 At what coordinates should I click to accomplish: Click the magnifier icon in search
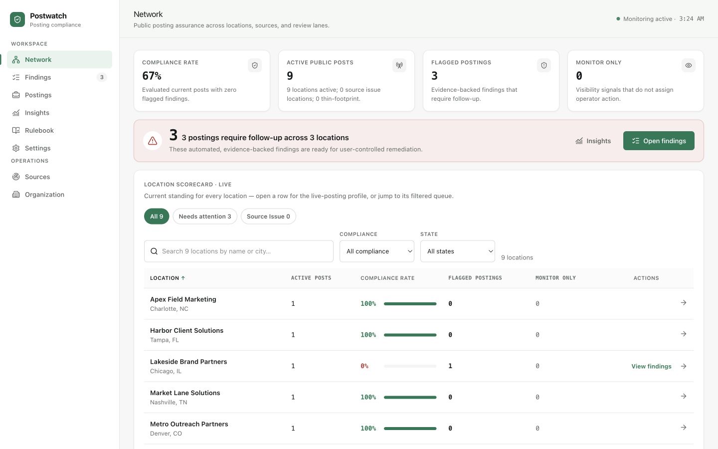(154, 251)
